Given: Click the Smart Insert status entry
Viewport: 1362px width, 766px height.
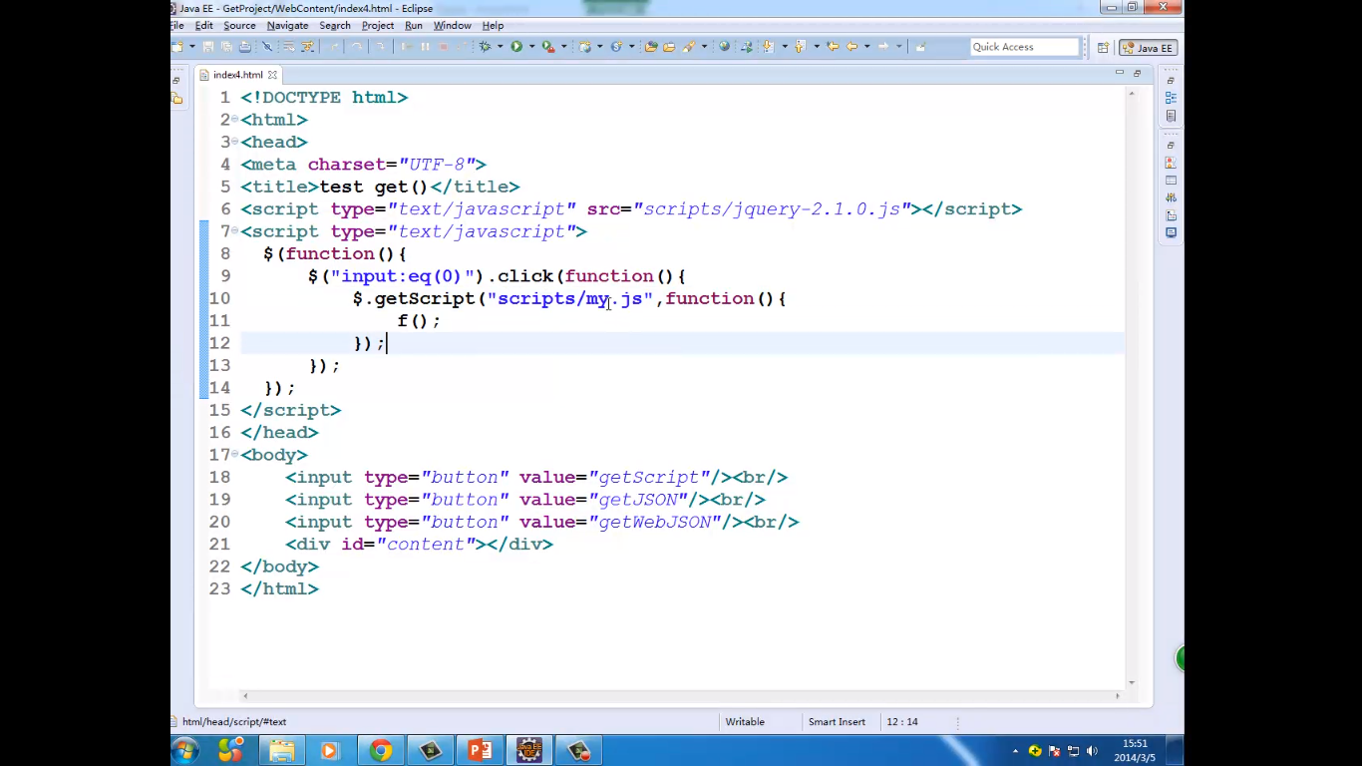Looking at the screenshot, I should 837,721.
